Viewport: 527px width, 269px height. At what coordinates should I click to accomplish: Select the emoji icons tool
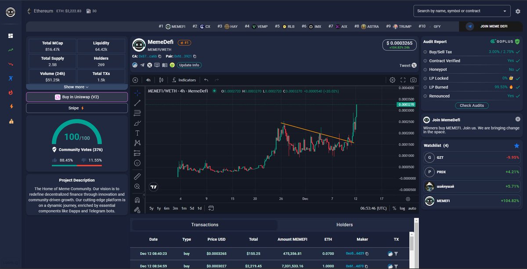click(137, 163)
